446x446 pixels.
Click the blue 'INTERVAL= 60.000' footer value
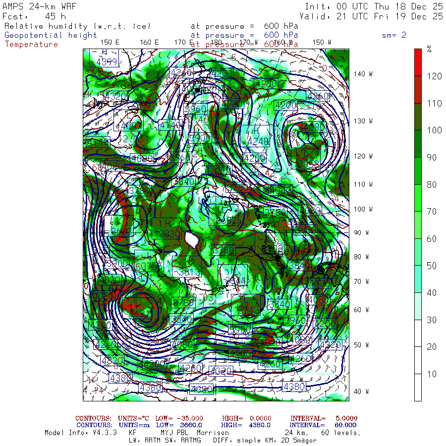(324, 425)
